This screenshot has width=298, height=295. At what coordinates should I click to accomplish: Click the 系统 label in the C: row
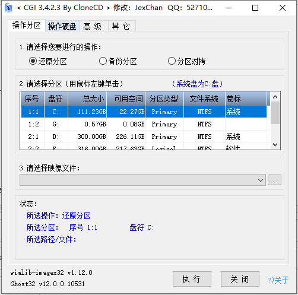[x=233, y=112]
